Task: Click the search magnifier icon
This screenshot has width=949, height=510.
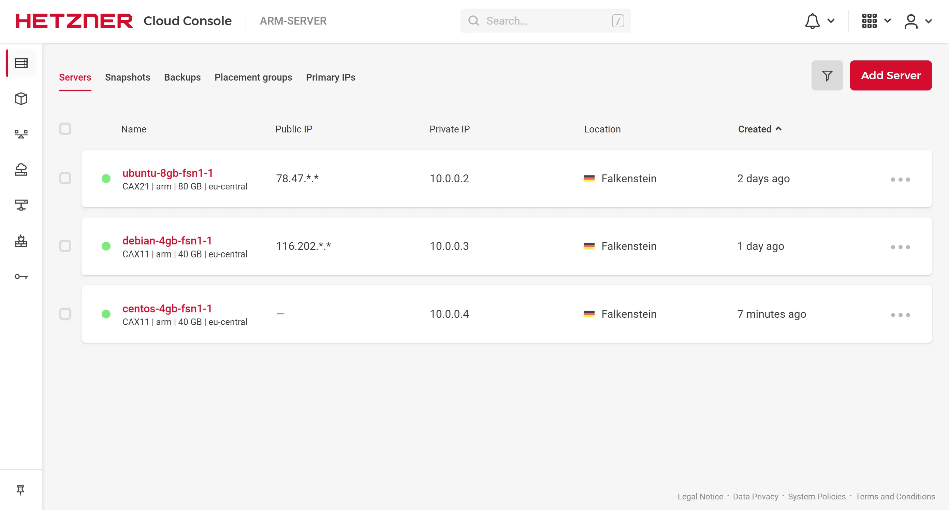Action: tap(473, 20)
